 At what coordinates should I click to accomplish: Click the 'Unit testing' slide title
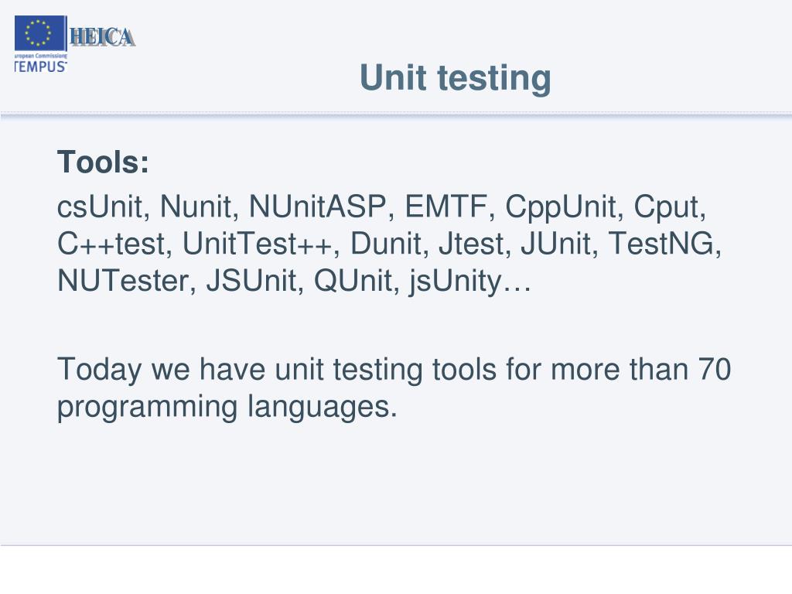(455, 78)
